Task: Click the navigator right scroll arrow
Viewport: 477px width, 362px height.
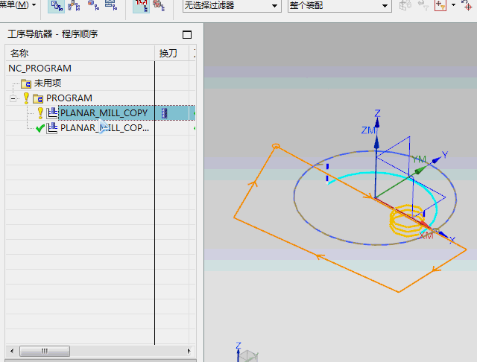Action: coord(189,351)
